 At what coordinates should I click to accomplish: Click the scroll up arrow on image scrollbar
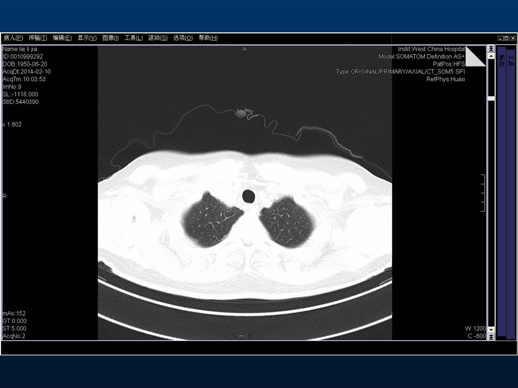point(491,56)
